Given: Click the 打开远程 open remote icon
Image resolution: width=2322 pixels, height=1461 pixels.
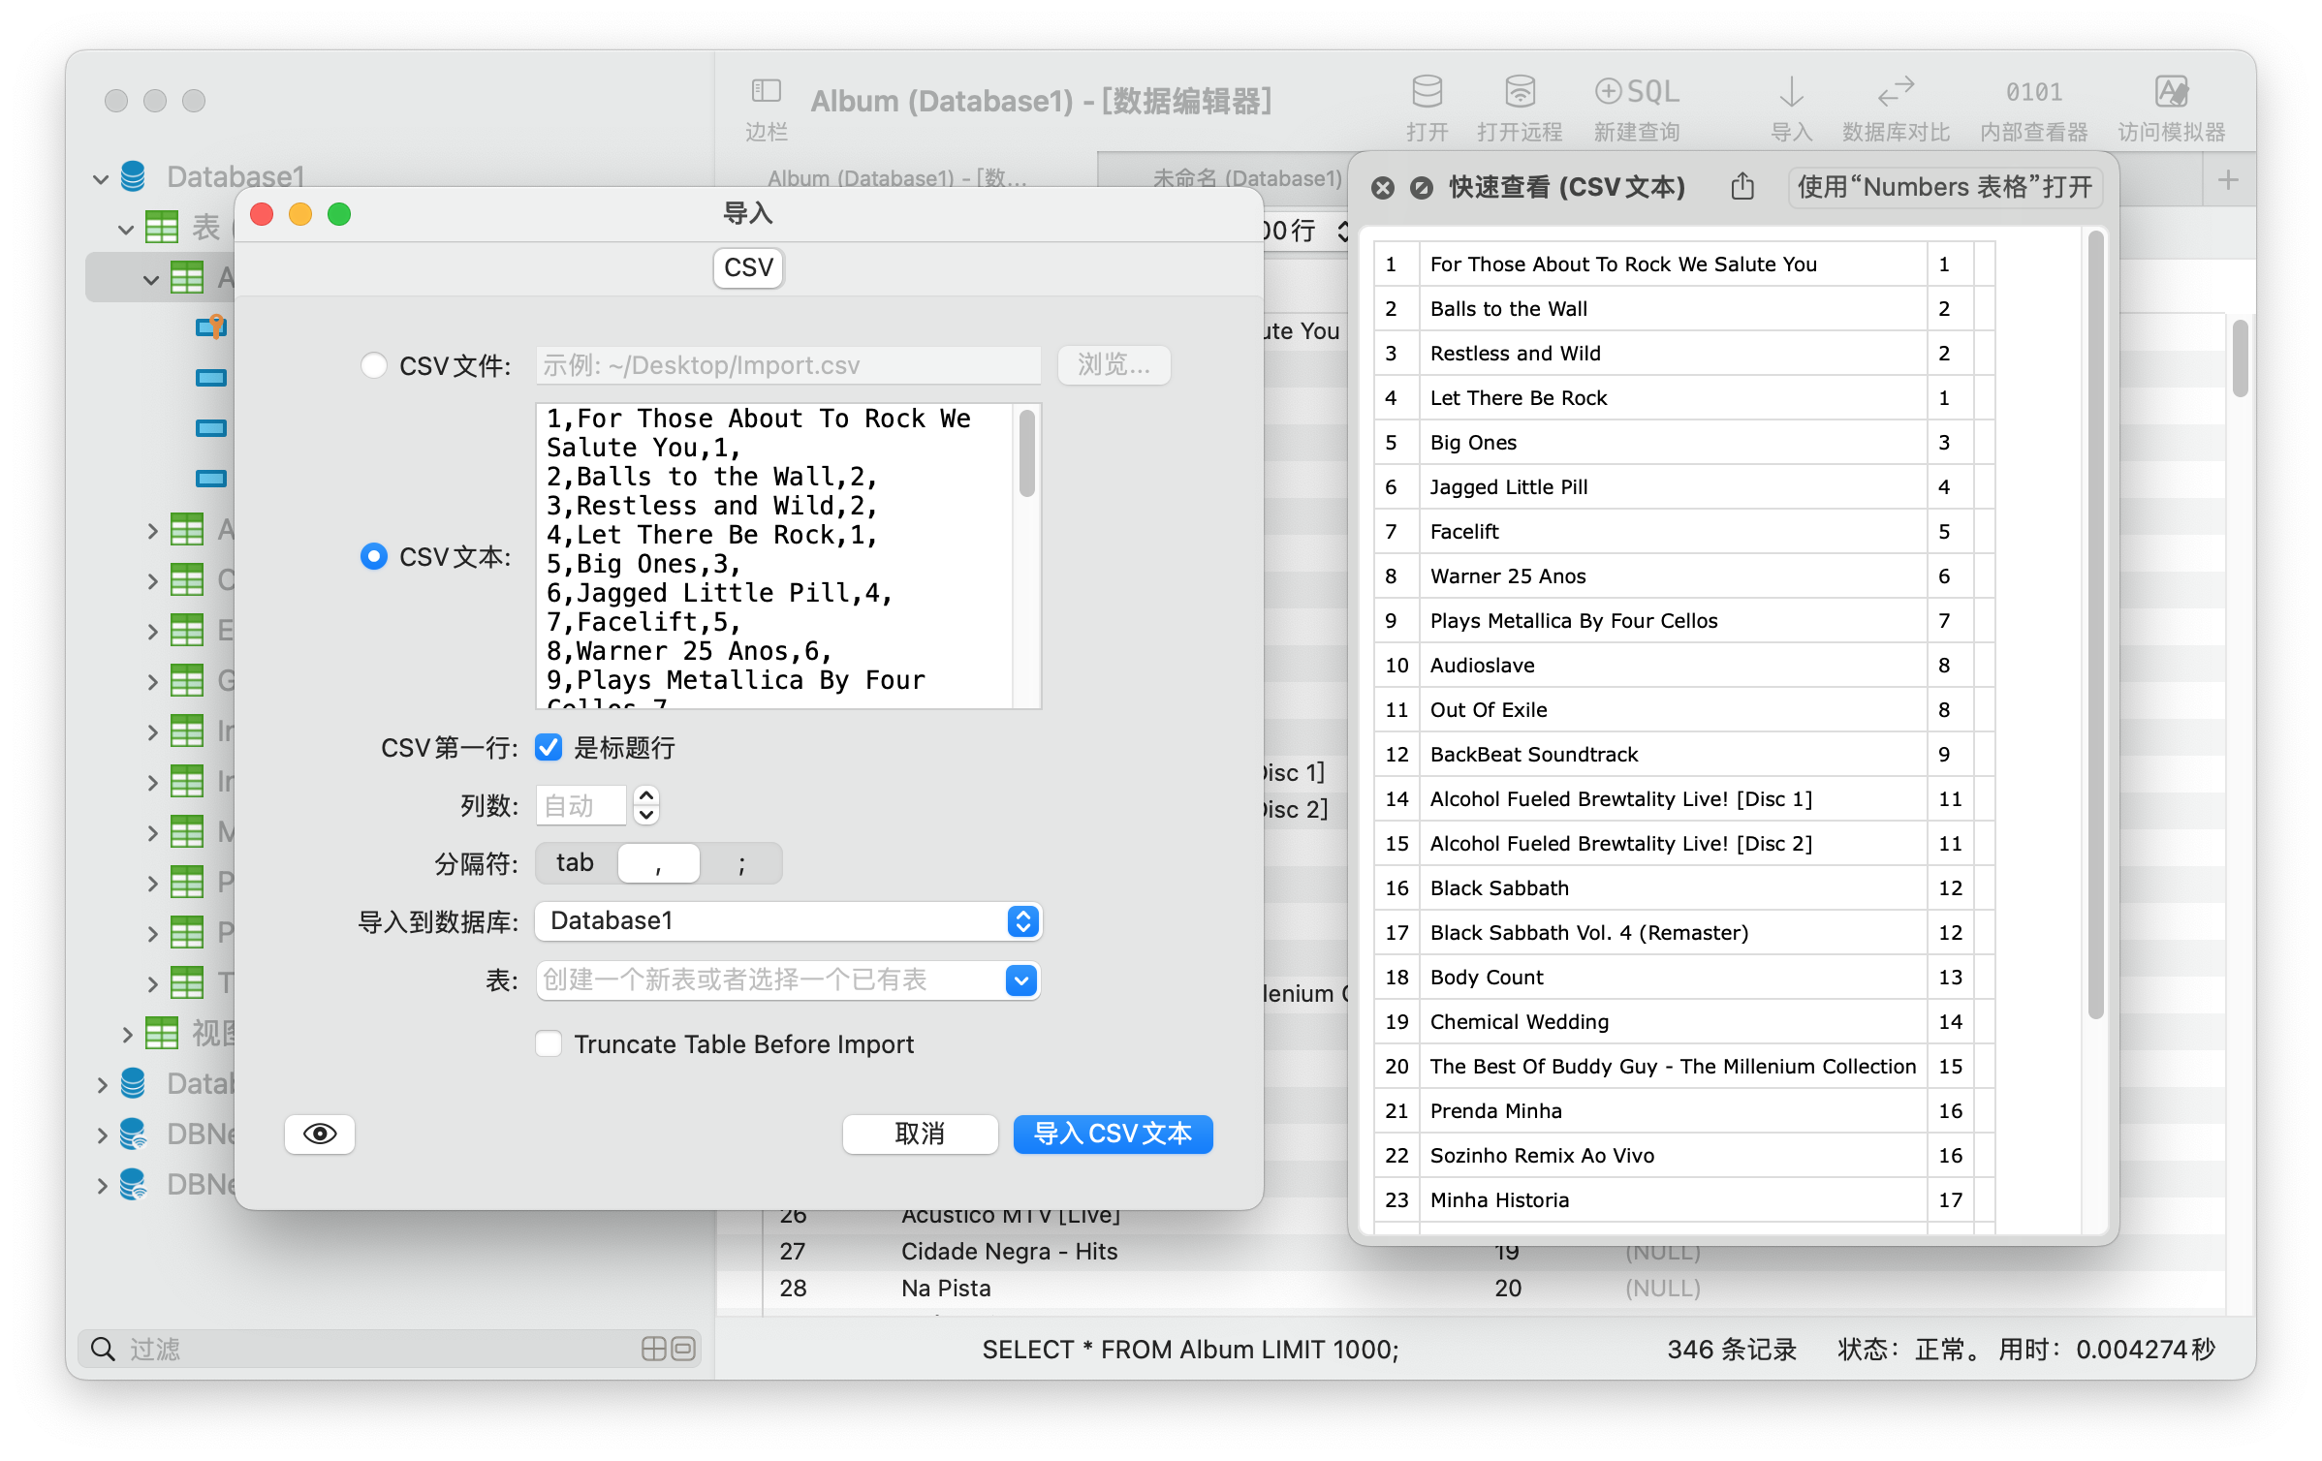Looking at the screenshot, I should pos(1520,92).
